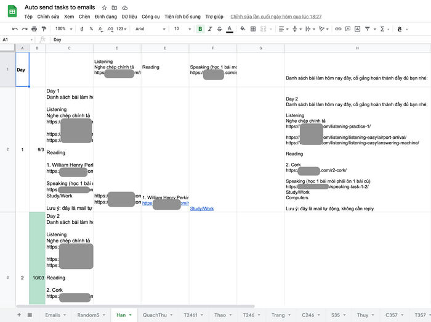431x322 pixels.
Task: Toggle bold formatting
Action: click(200, 29)
